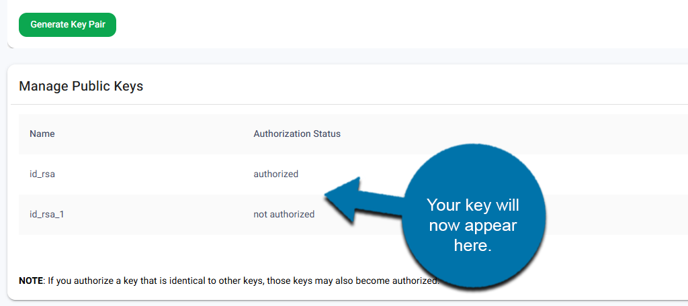Viewport: 688px width, 306px height.
Task: Open the id_rsa_1 key entry
Action: click(46, 214)
